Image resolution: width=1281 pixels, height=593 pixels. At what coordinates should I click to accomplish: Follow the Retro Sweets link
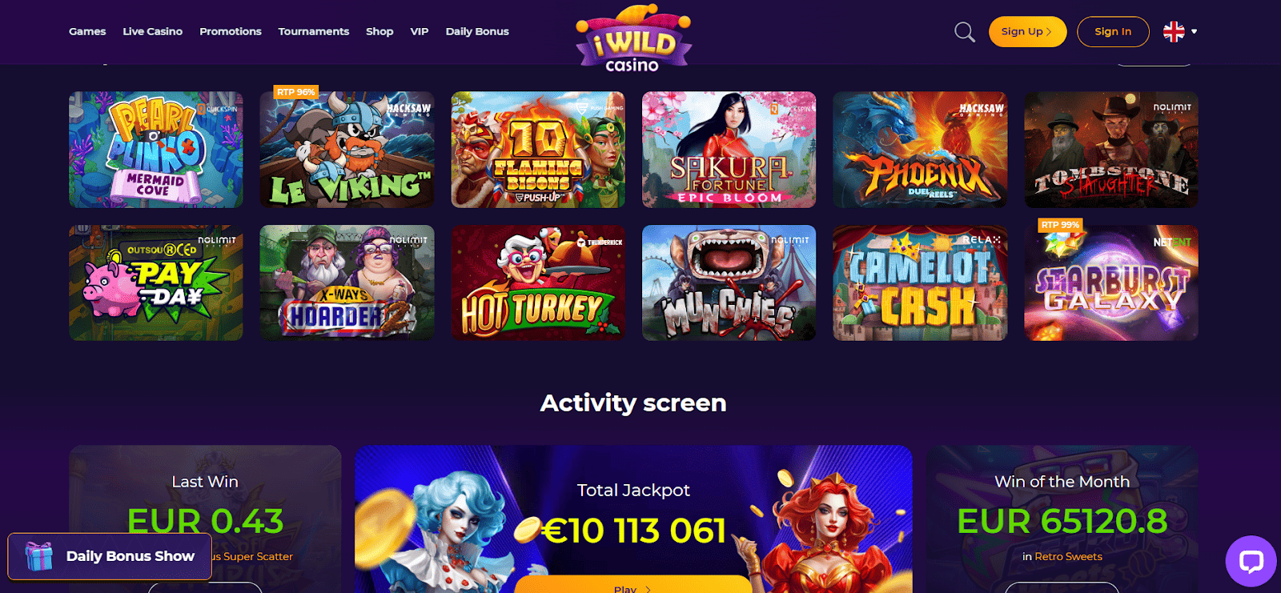(x=1068, y=556)
